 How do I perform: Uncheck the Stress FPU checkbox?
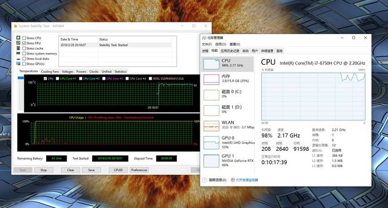(x=24, y=43)
